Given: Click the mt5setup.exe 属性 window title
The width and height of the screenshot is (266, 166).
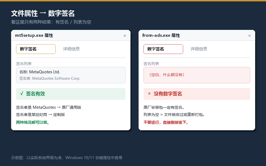Looking at the screenshot, I should [x=34, y=35].
